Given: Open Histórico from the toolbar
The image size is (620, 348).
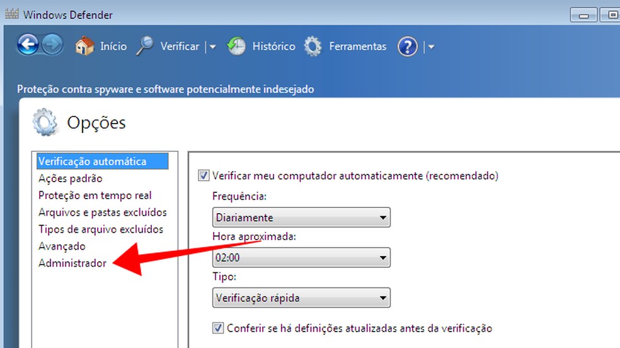Looking at the screenshot, I should point(274,46).
